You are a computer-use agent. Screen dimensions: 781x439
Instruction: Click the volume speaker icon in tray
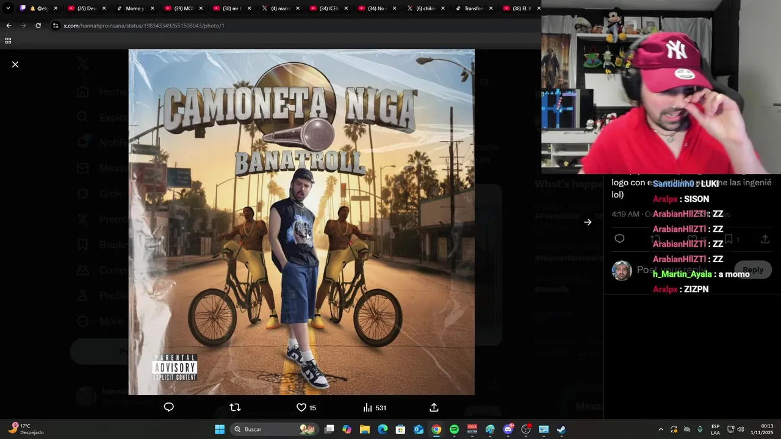(741, 429)
